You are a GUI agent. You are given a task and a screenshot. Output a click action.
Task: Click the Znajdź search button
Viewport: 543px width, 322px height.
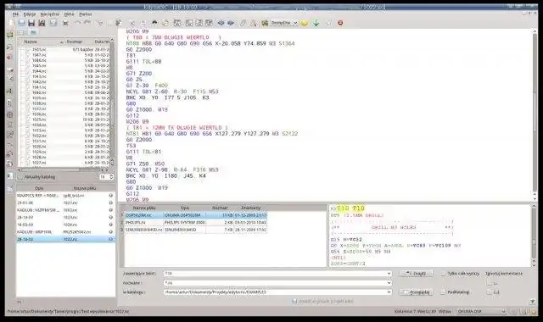point(416,273)
